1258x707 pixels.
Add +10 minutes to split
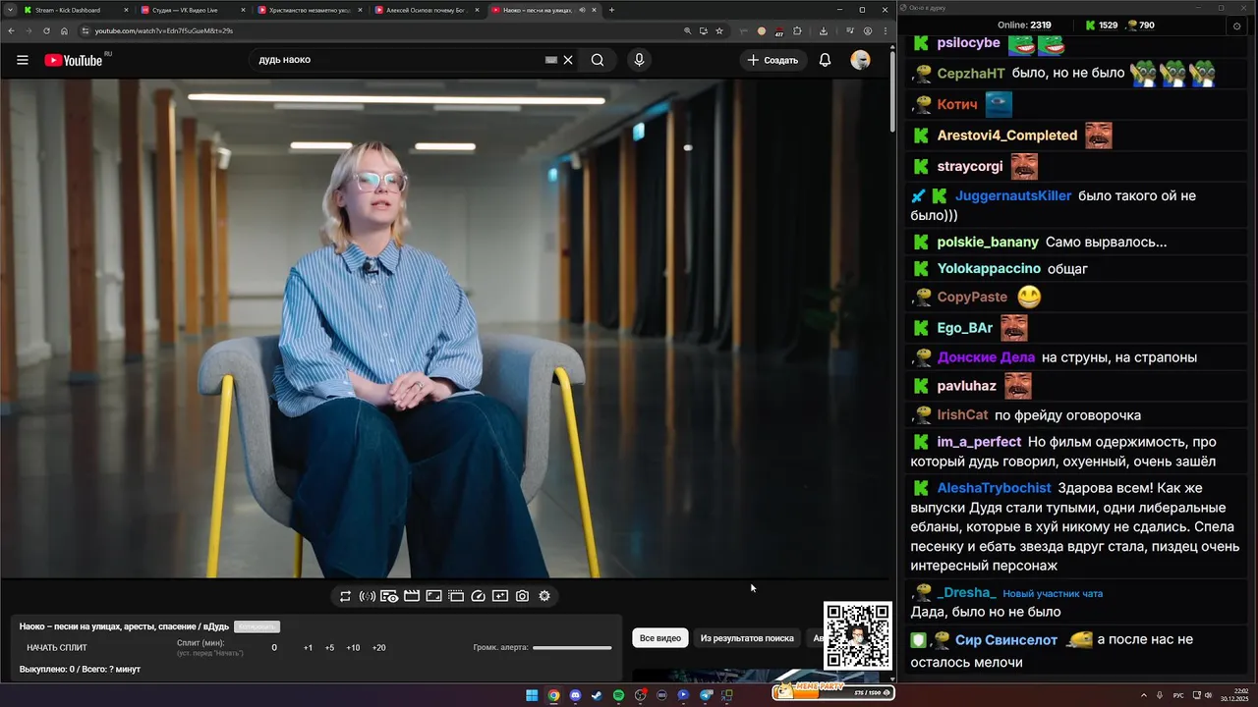coord(353,648)
